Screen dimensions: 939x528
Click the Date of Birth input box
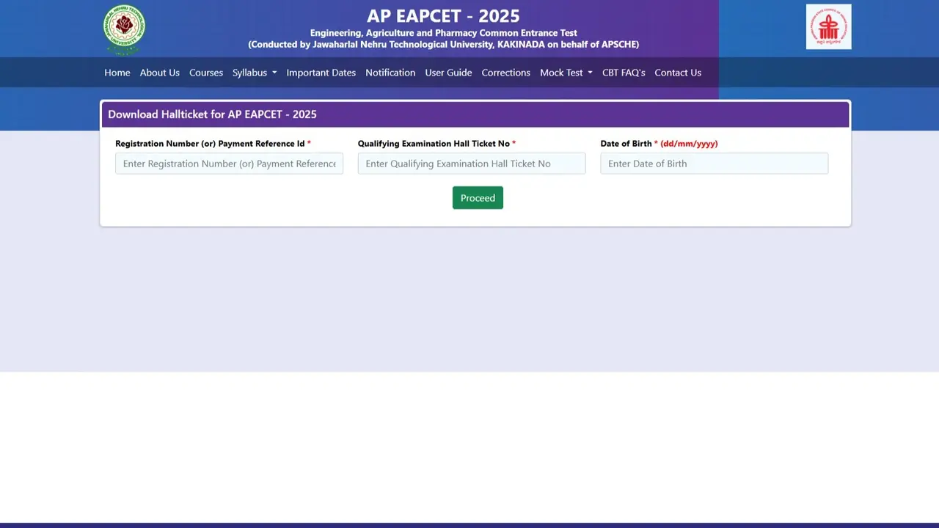click(x=714, y=163)
